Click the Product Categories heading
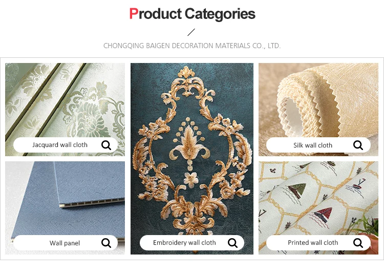 click(192, 14)
